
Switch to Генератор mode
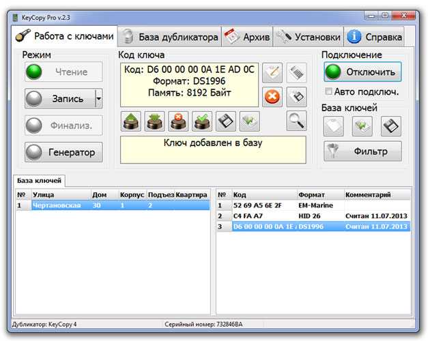64,151
